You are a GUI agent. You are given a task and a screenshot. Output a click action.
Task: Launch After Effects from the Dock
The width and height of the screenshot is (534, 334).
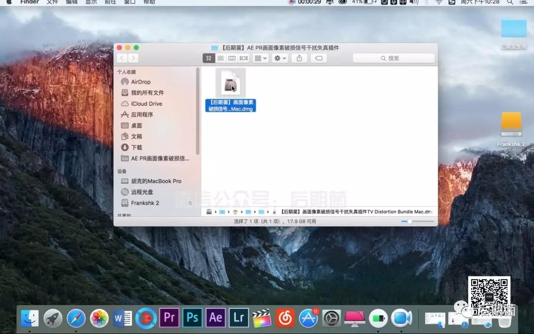(x=216, y=318)
